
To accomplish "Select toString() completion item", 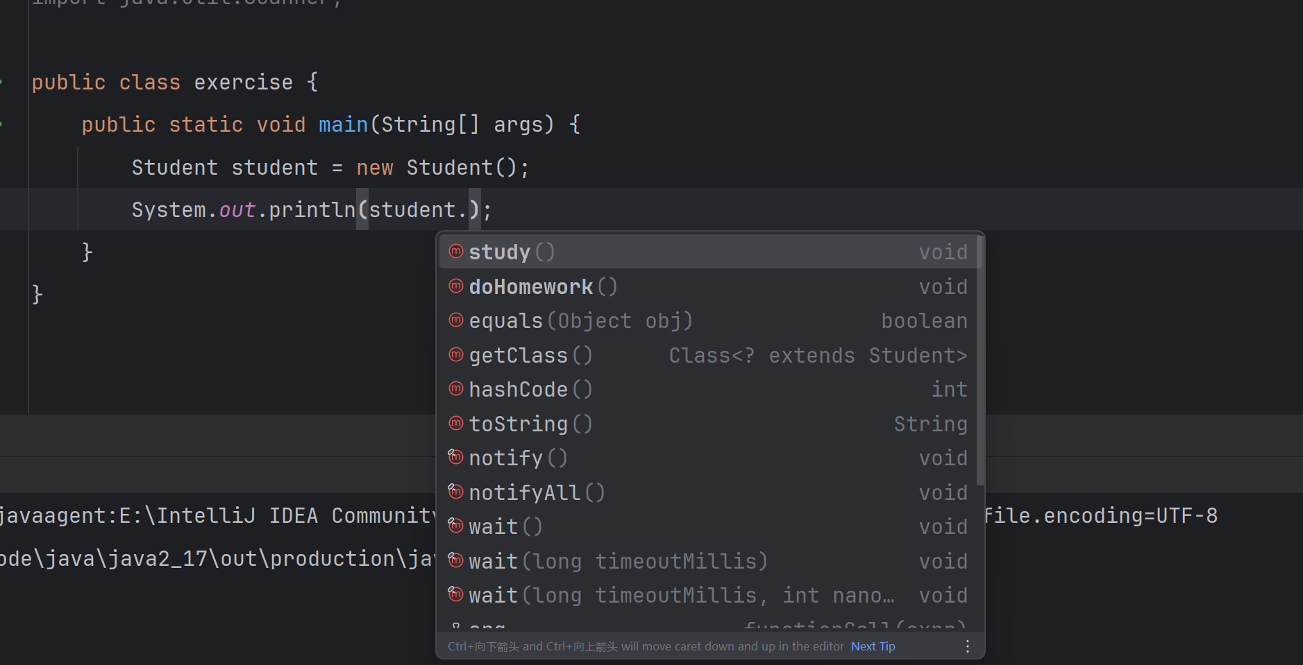I will pos(708,424).
